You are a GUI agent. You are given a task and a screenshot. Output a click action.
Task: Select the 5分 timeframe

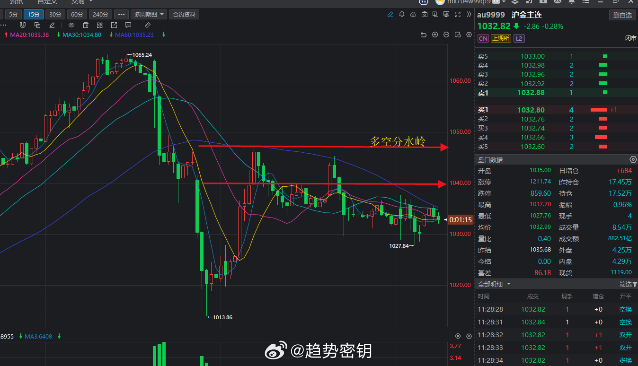(x=14, y=15)
